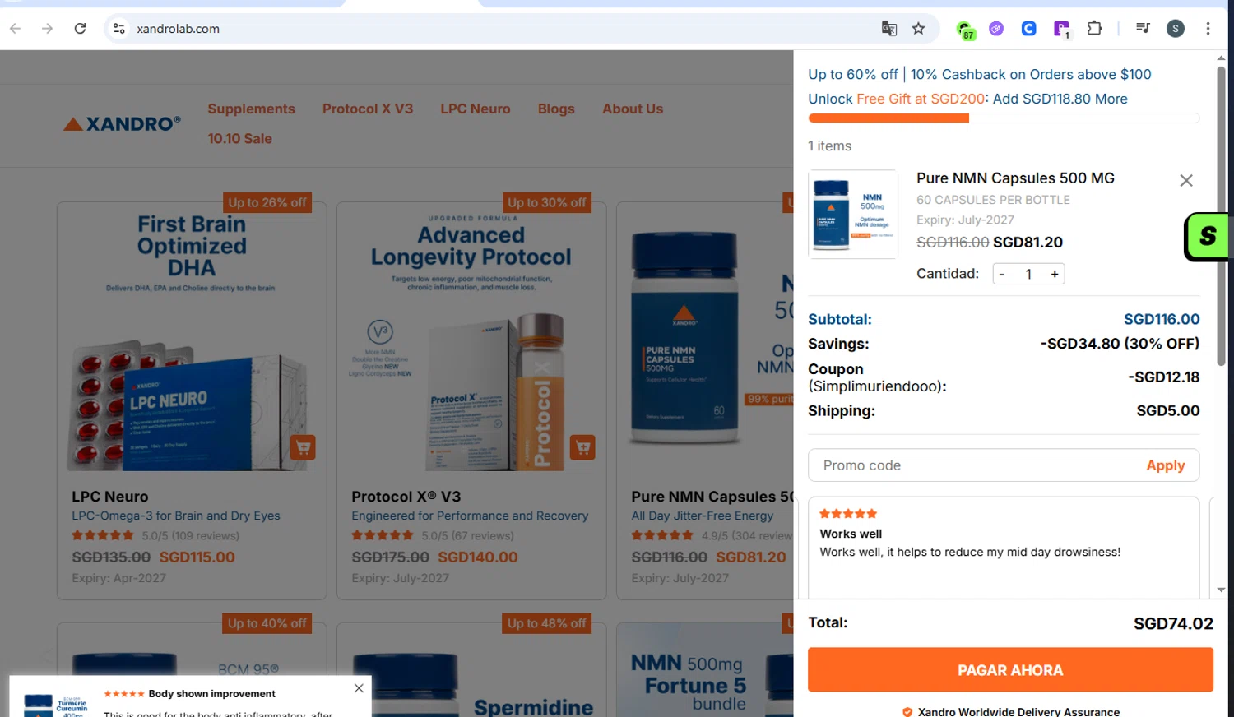Click the LPC Neuro 109 reviews rating
Image resolution: width=1234 pixels, height=717 pixels.
point(155,535)
